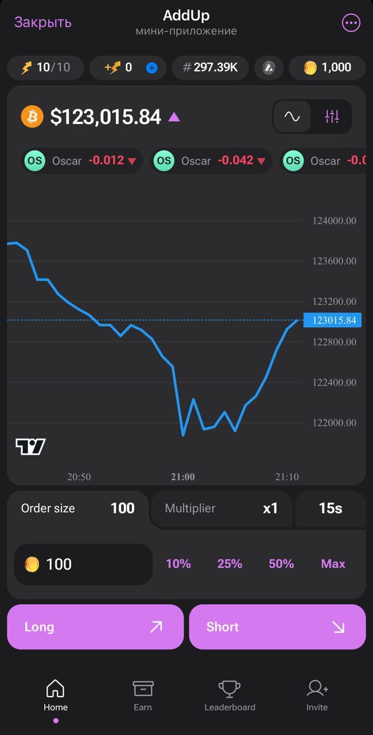Select the 50% order size option
Viewport: 373px width, 735px height.
pos(281,564)
